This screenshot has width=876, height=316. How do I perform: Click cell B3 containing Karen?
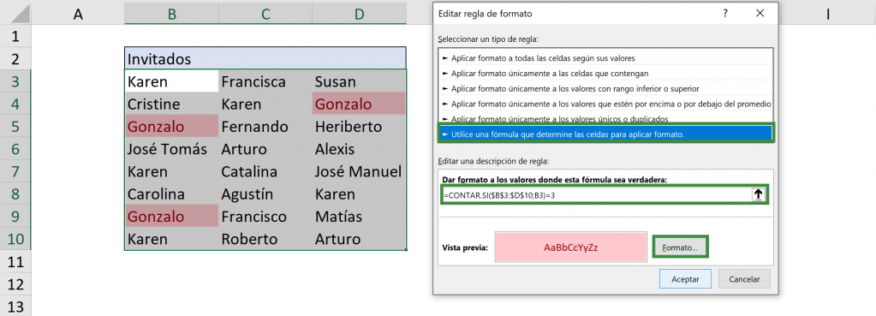pos(171,81)
